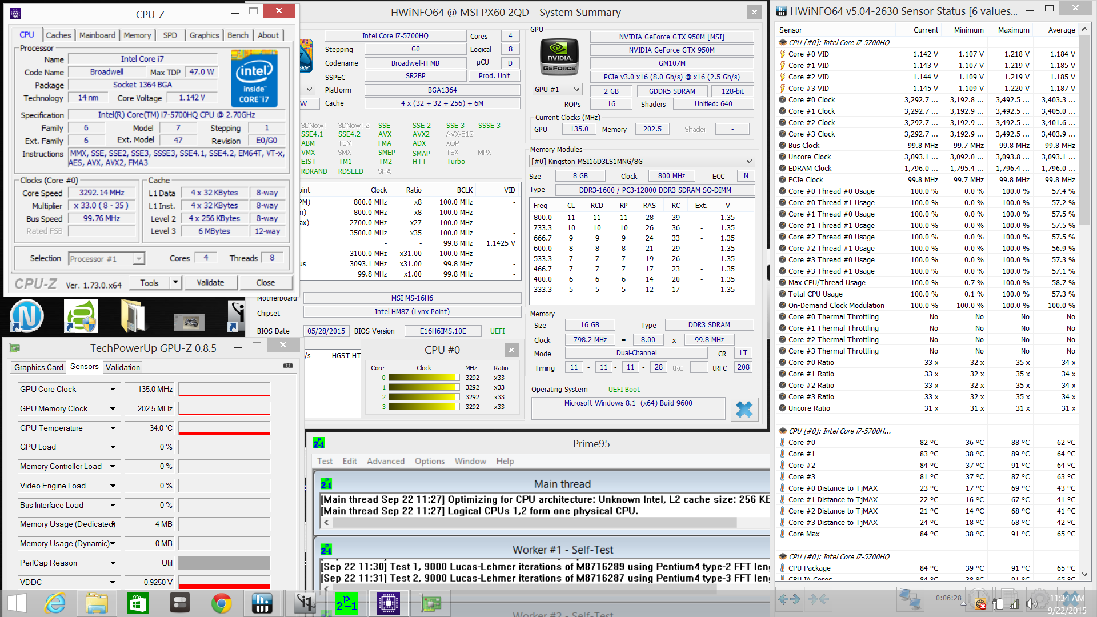The image size is (1097, 617).
Task: Click the CPU-Z purple chip taskbar icon
Action: tap(388, 603)
